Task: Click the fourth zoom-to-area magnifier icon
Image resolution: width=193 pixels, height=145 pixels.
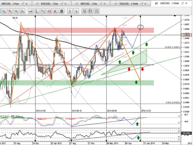Action: click(x=22, y=11)
